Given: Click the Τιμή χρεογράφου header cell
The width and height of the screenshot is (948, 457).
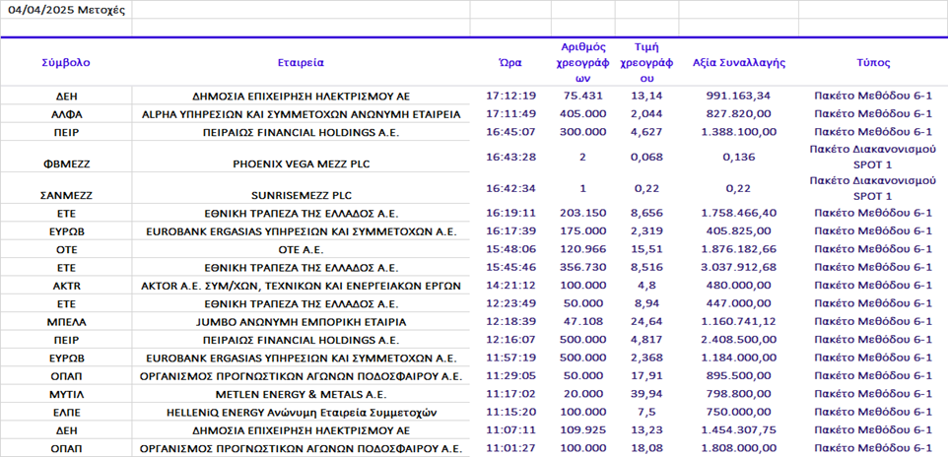Looking at the screenshot, I should (x=646, y=62).
